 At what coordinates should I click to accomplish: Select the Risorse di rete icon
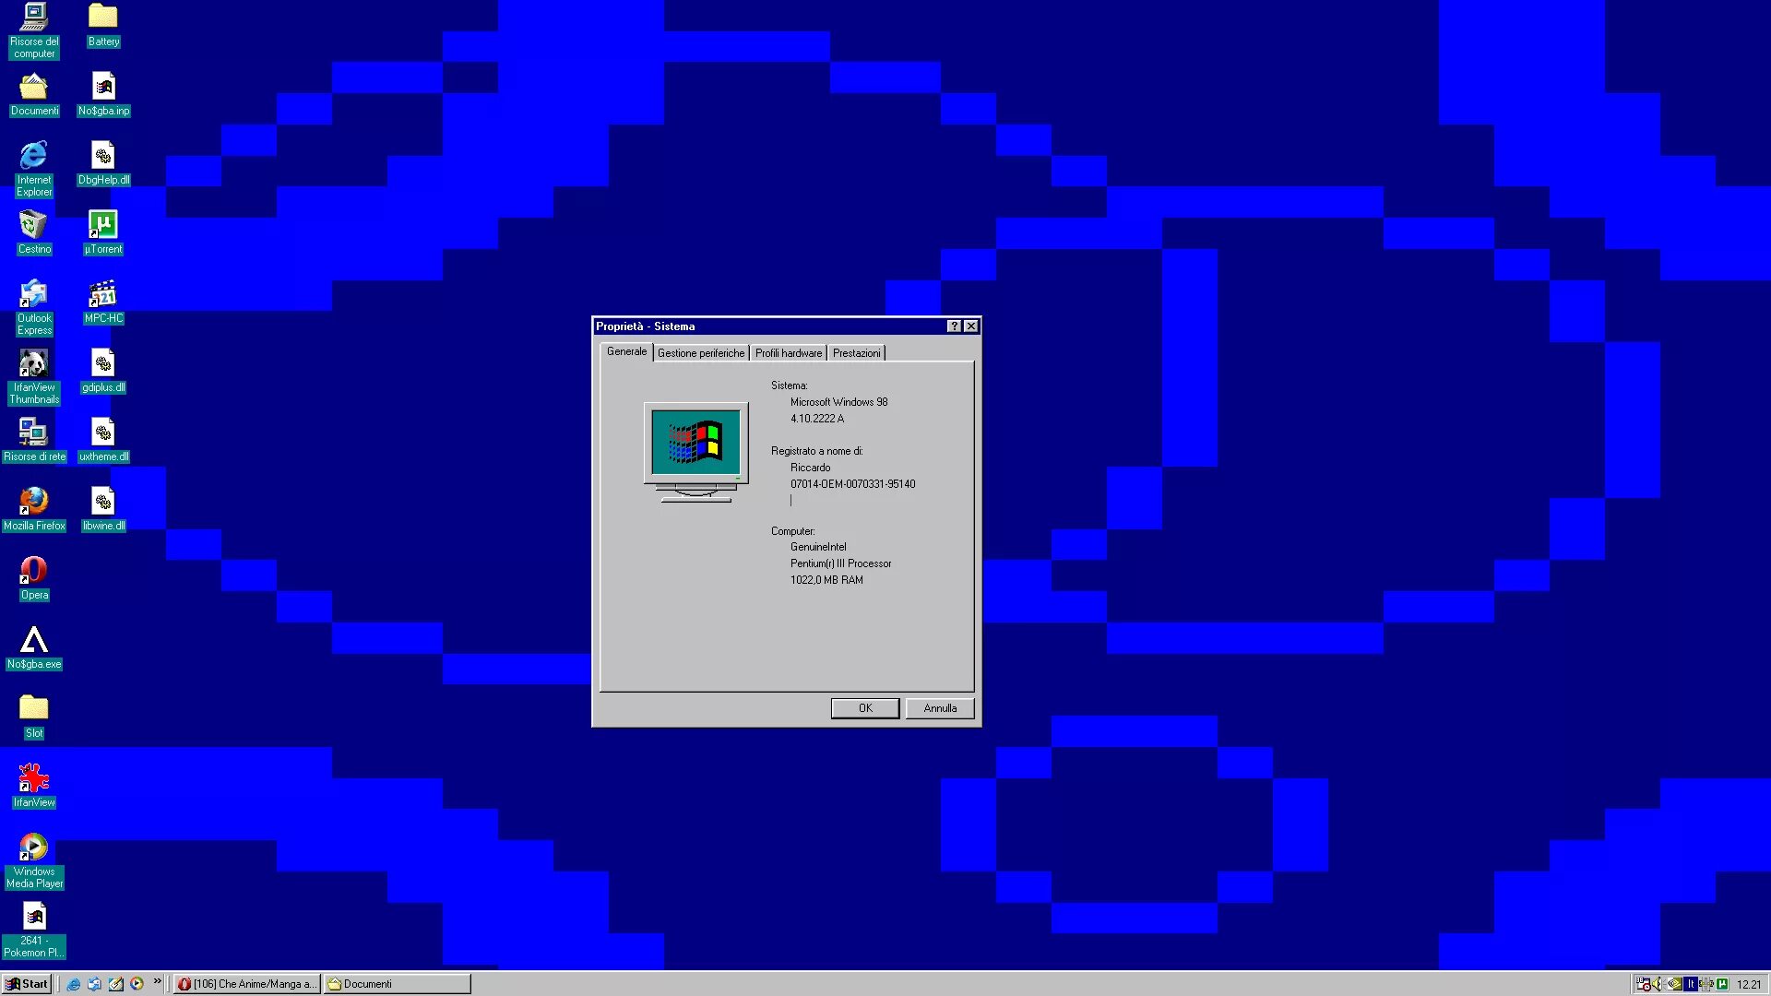point(34,440)
